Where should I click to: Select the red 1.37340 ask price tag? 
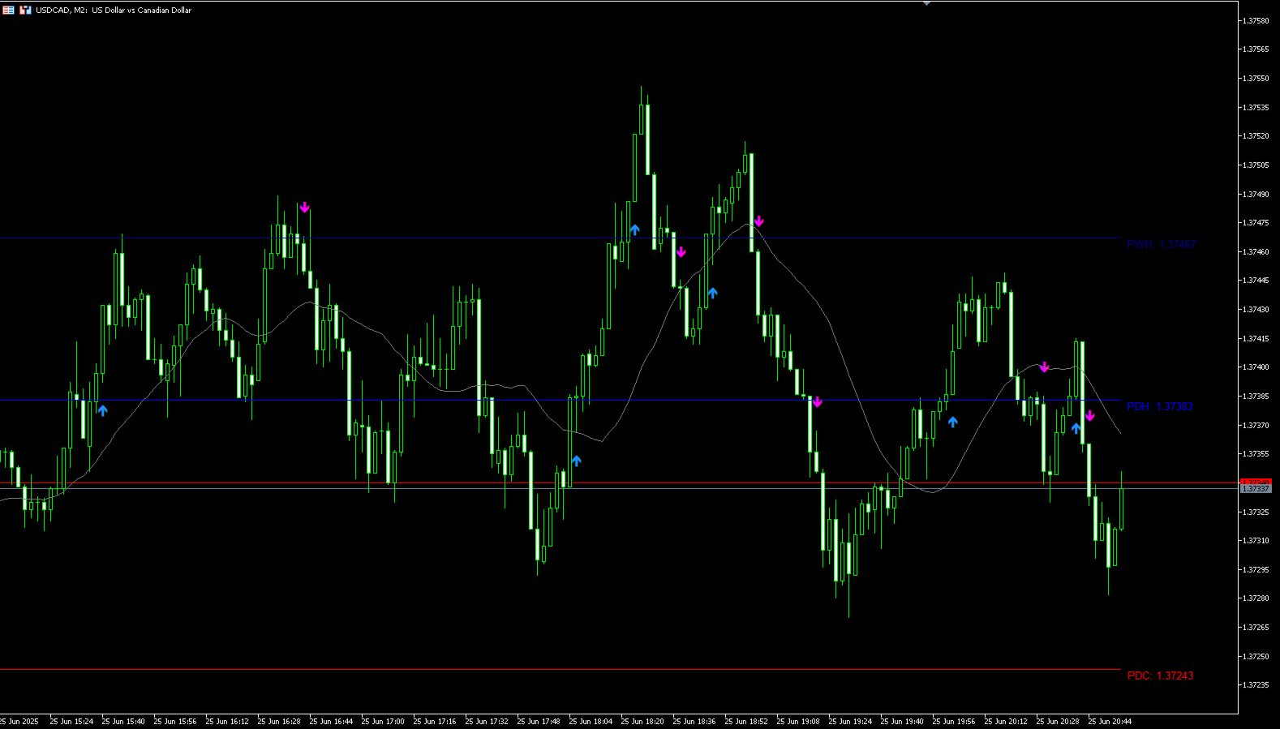click(1256, 482)
